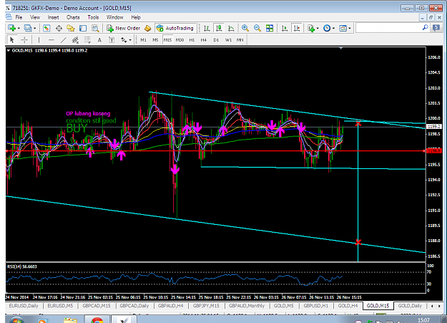This screenshot has width=447, height=323.
Task: Open the View menu
Action: pos(35,17)
